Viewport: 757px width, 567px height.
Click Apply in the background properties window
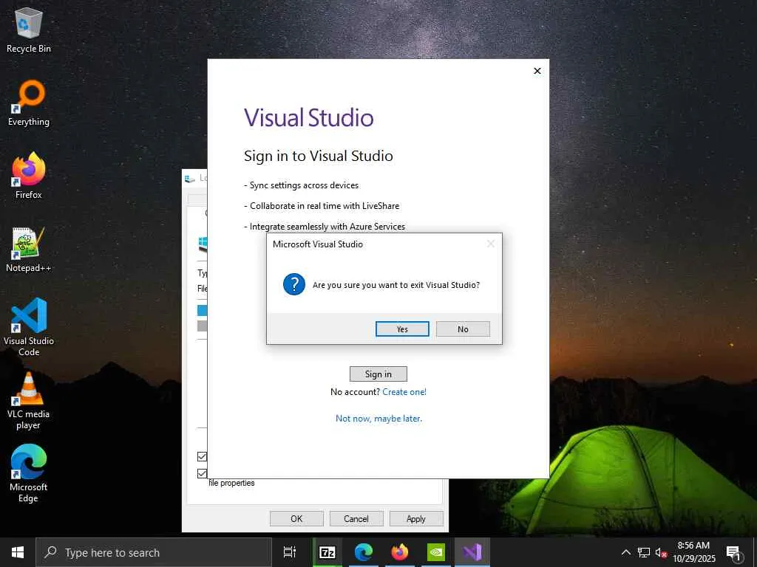[x=416, y=519]
